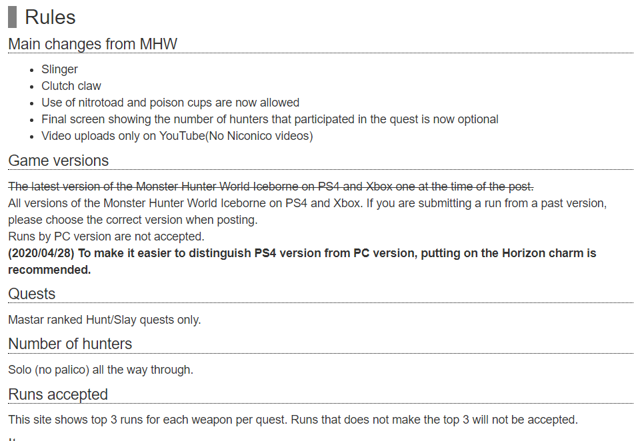
Task: Click the bullet point before "Slinger"
Action: pos(33,69)
